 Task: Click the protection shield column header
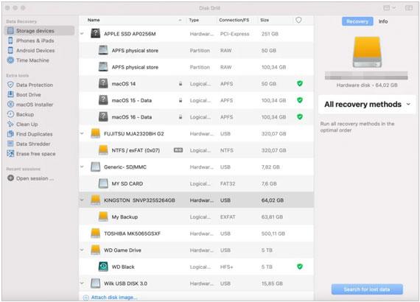tap(298, 20)
